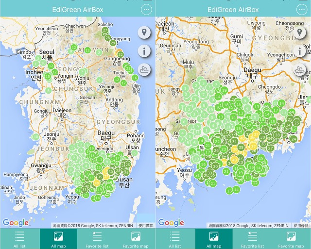Screen dimensions: 311x249
Task: Tap the location pin button on left map
Action: pyautogui.click(x=144, y=33)
